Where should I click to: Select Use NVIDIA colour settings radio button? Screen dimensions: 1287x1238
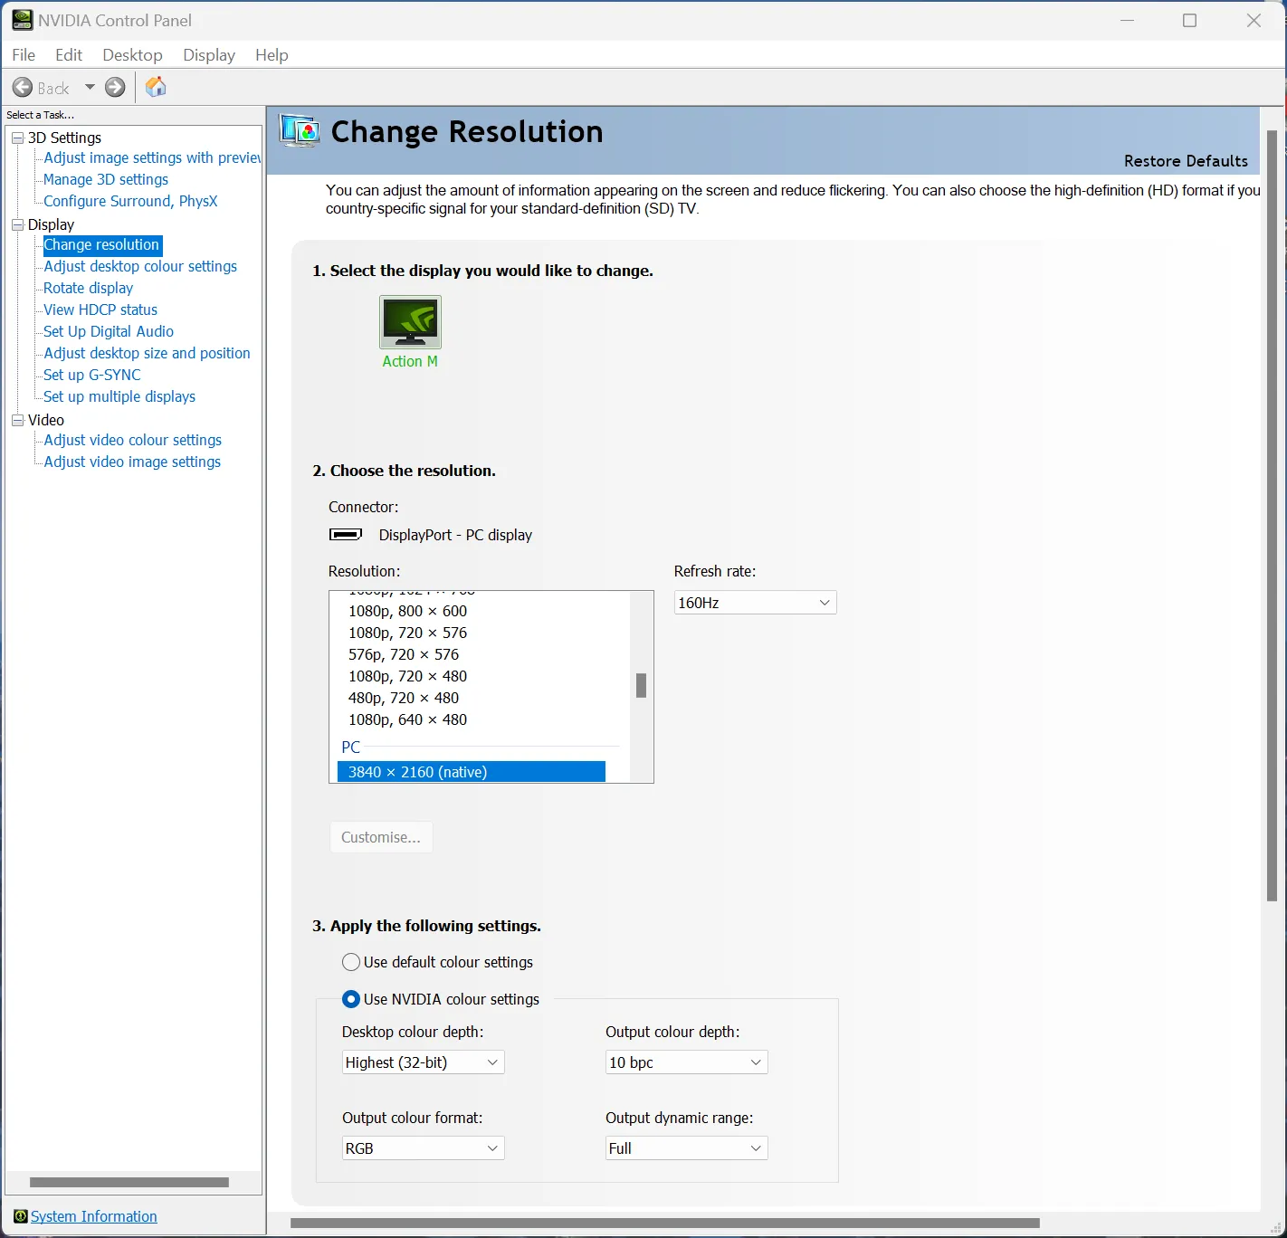pyautogui.click(x=351, y=999)
